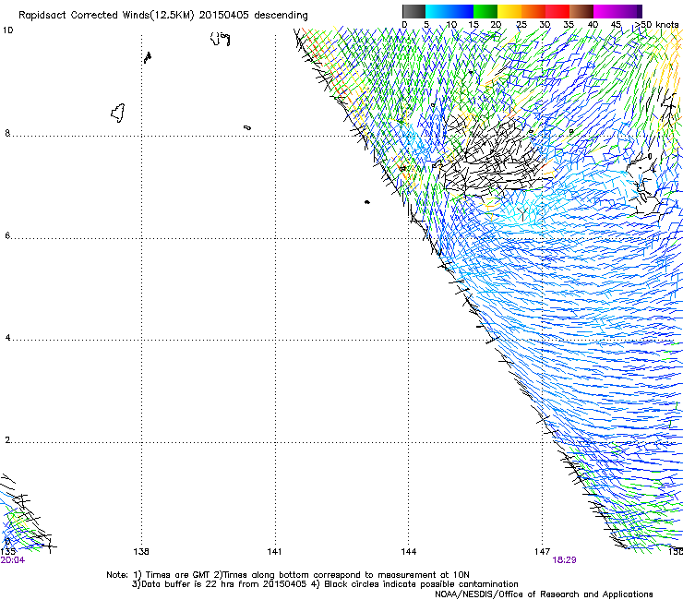Select the cyan-to-blue legend color segment

click(x=449, y=11)
